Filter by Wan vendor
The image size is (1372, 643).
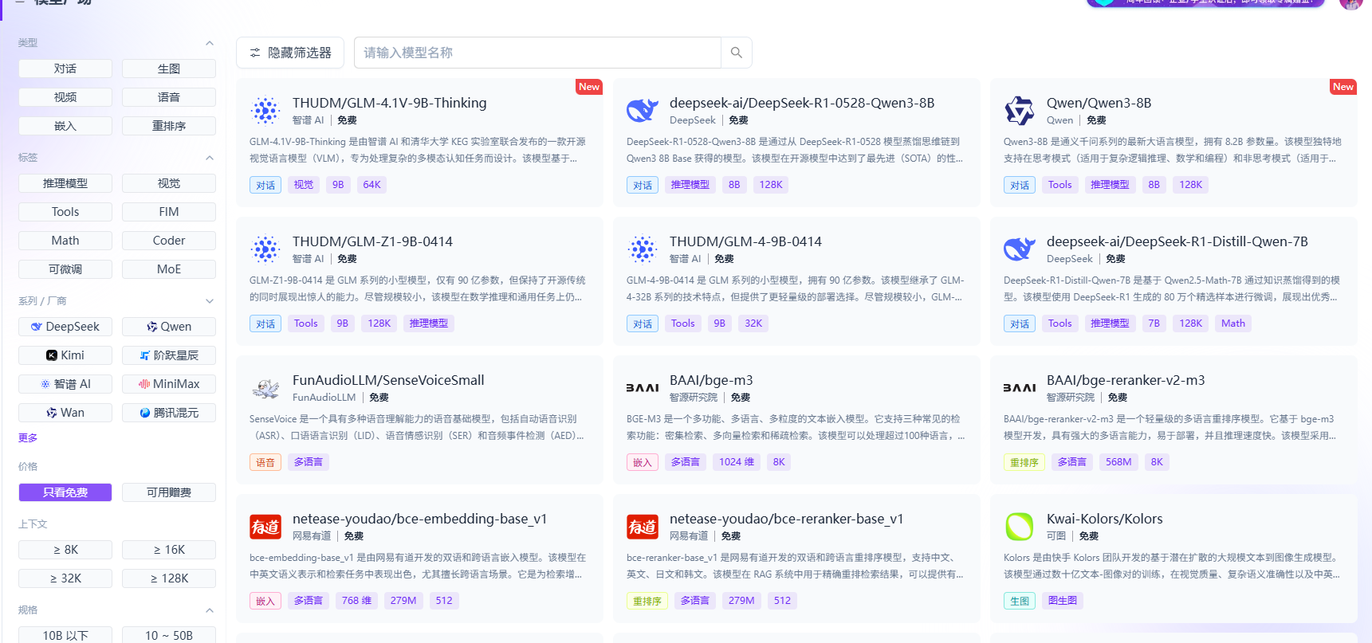point(65,413)
